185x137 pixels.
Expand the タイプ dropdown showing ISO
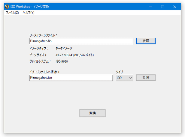click(x=124, y=78)
